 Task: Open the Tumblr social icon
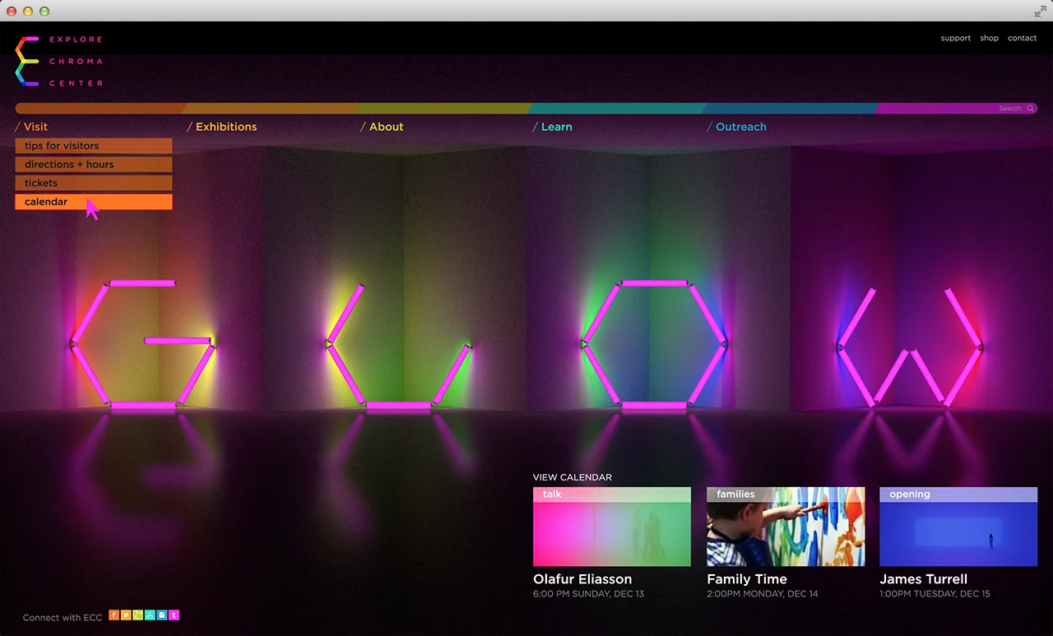tap(174, 615)
